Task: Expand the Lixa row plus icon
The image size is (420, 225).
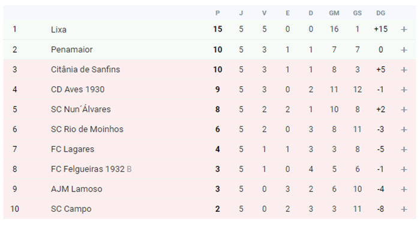Action: click(x=404, y=29)
